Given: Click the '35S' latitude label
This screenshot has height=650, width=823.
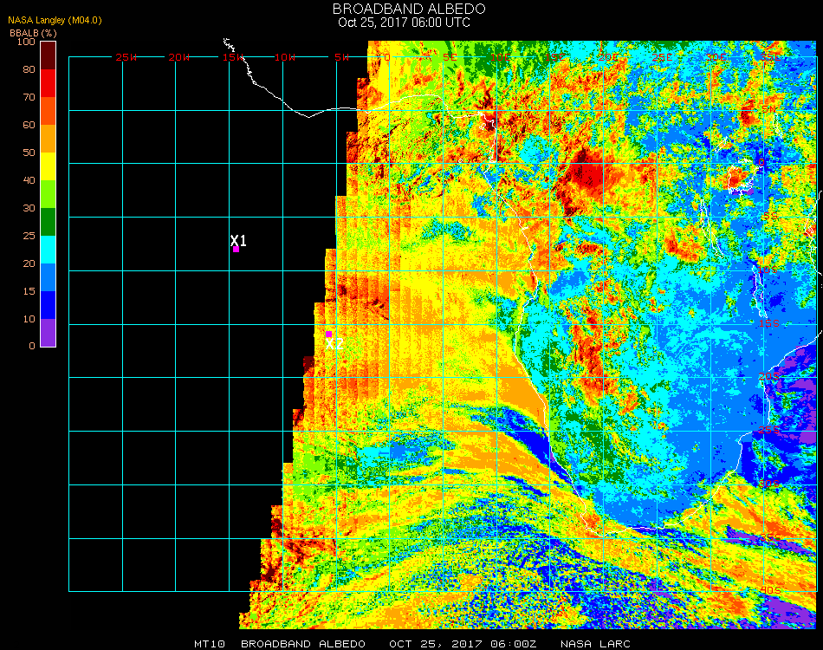Looking at the screenshot, I should (770, 537).
